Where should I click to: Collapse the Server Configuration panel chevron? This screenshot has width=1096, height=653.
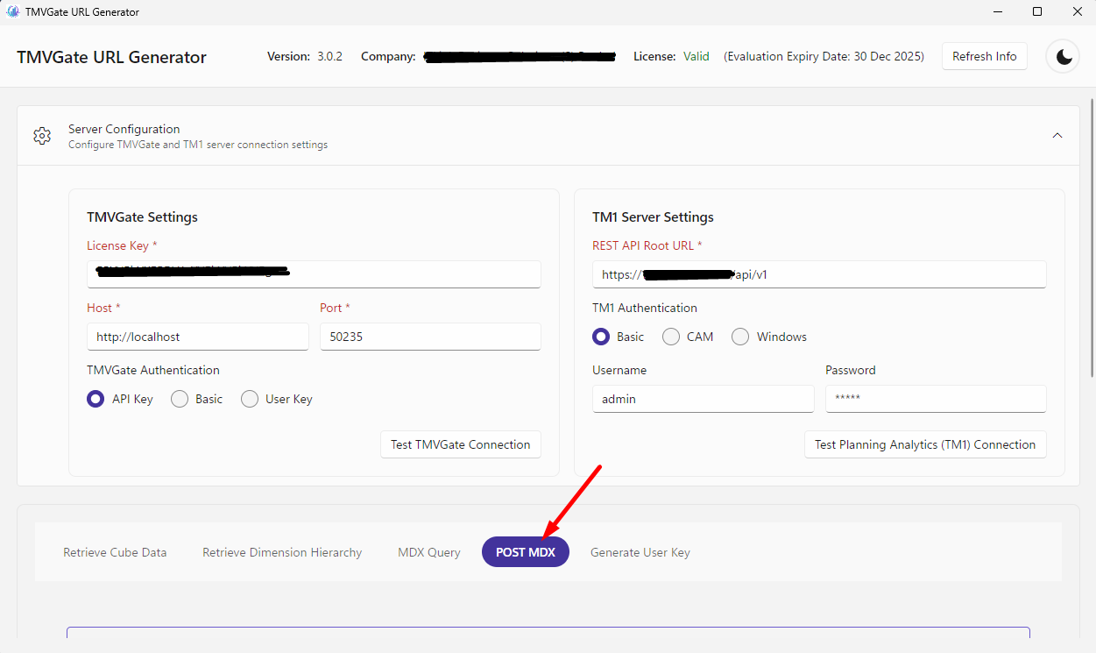(x=1057, y=136)
